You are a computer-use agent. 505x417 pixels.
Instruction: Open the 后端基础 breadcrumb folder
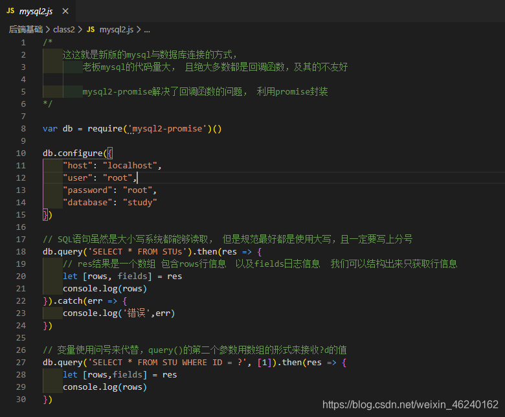click(x=26, y=30)
